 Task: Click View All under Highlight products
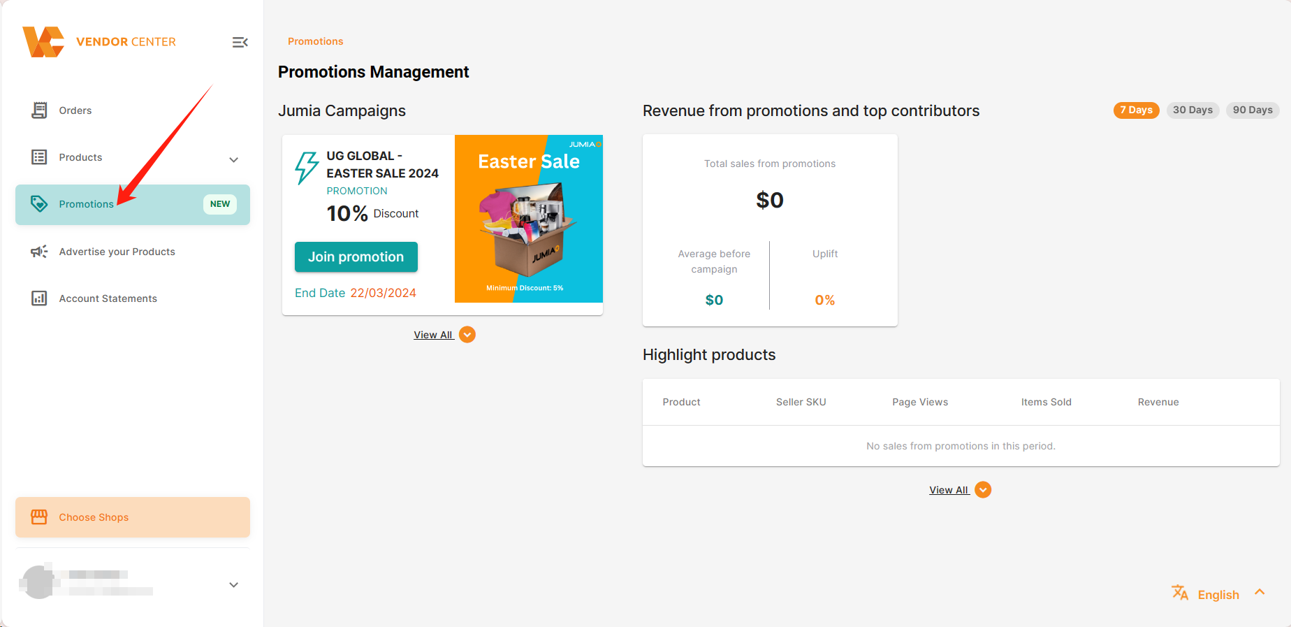pyautogui.click(x=949, y=490)
